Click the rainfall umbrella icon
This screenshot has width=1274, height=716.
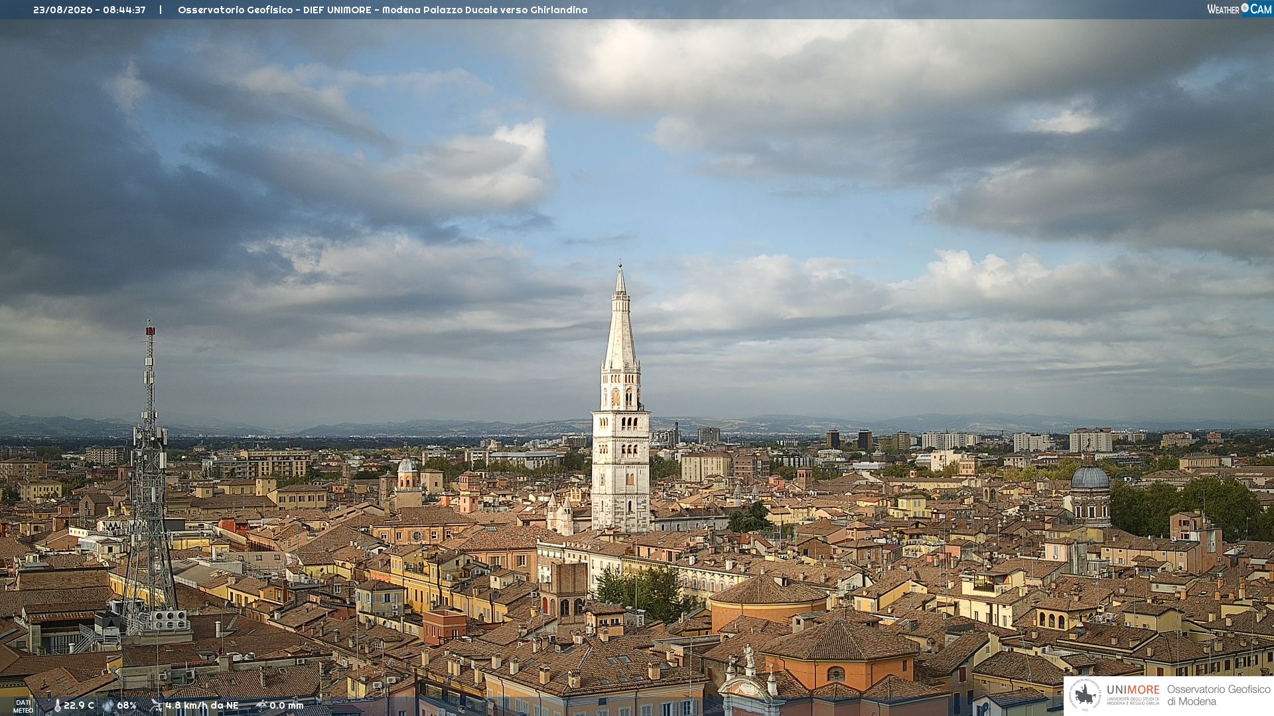click(261, 705)
